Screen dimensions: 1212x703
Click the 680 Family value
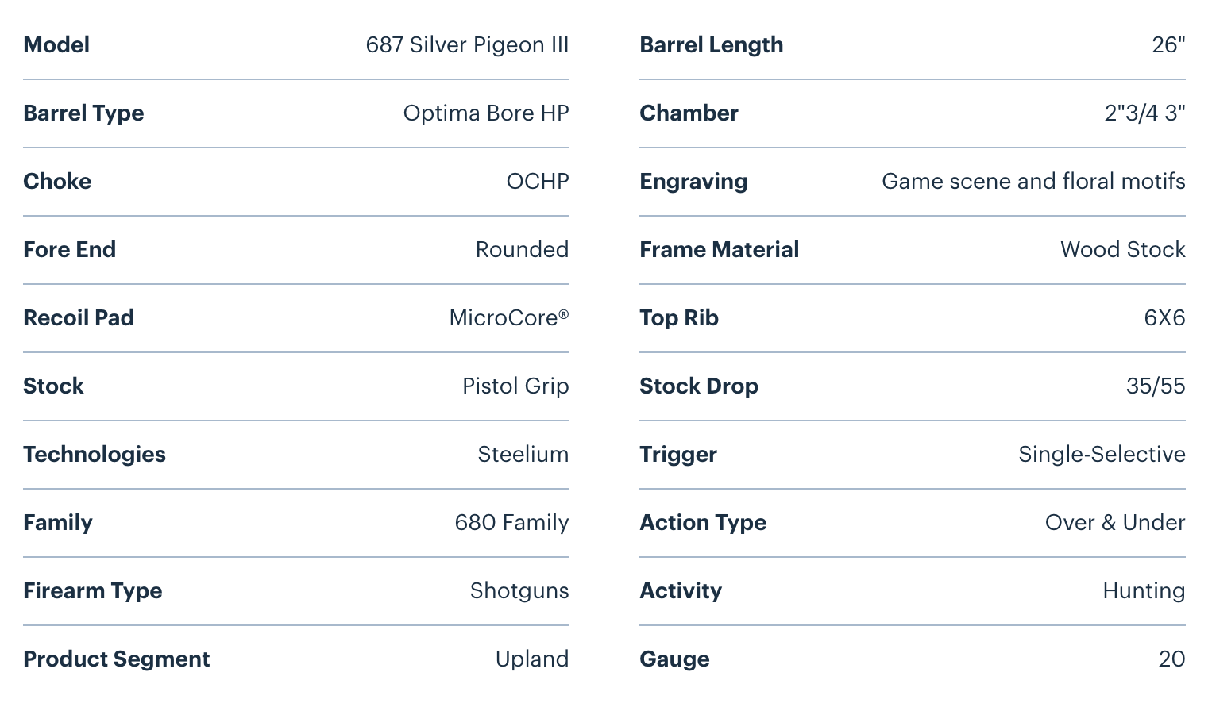click(x=511, y=523)
